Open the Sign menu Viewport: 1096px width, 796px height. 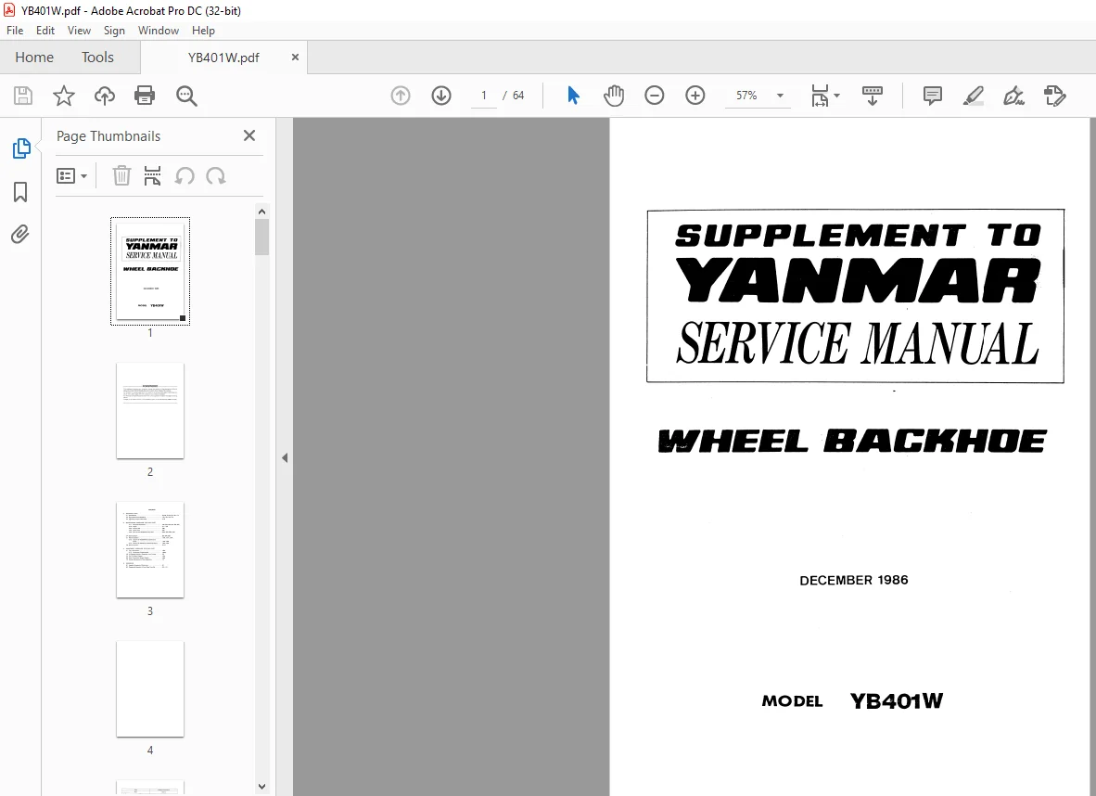(x=114, y=31)
